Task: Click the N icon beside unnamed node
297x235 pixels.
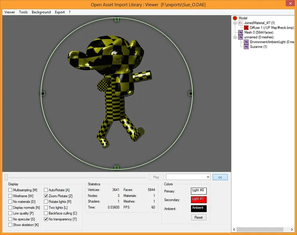Action: [x=241, y=37]
